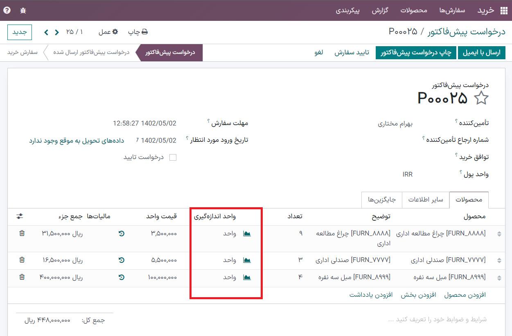512x336 pixels.
Task: Open the عمل action dropdown
Action: click(108, 32)
